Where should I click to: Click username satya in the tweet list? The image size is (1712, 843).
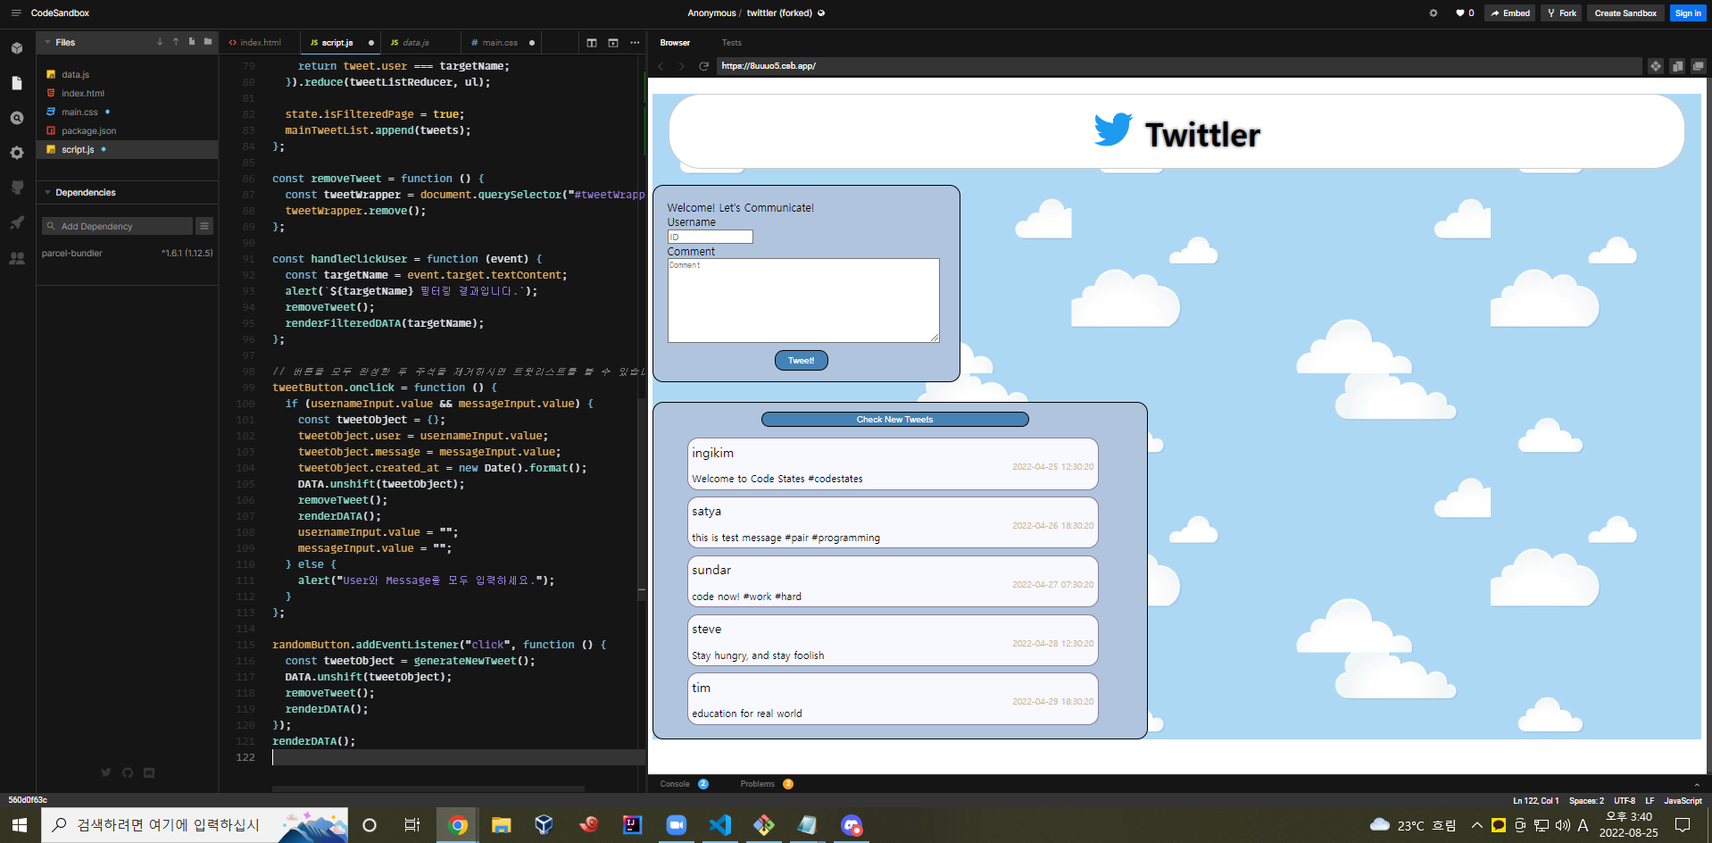click(x=706, y=512)
